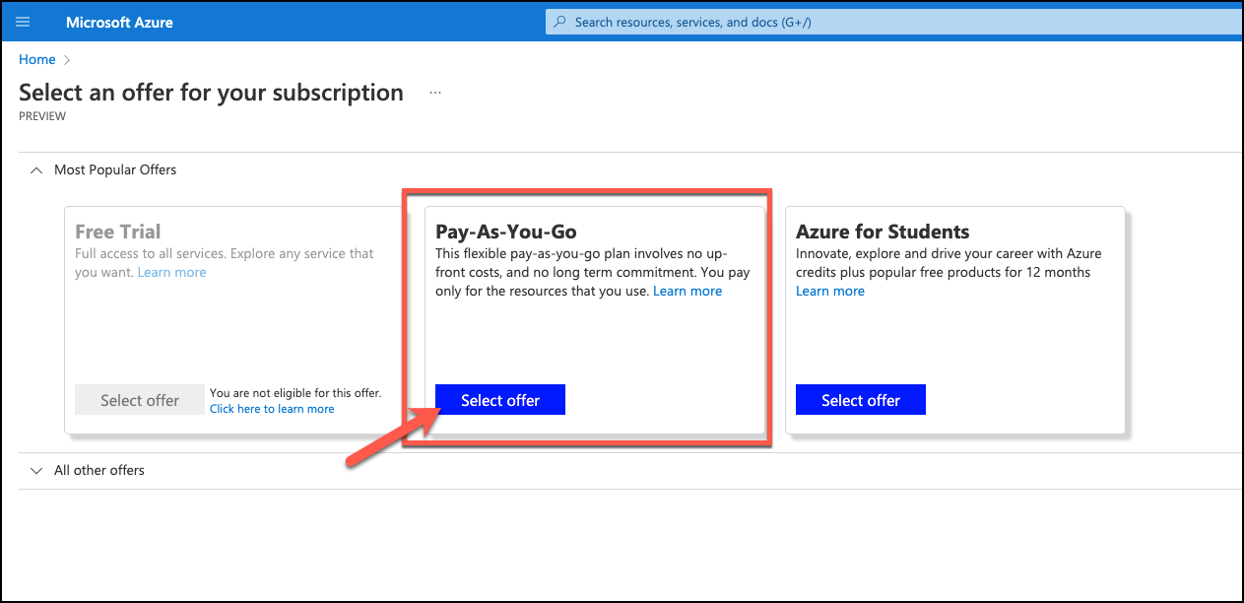The height and width of the screenshot is (603, 1244).
Task: Click the page title 'Select an offer for your subscription'
Action: [x=211, y=93]
